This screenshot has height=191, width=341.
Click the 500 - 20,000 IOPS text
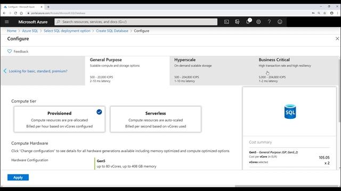pyautogui.click(x=101, y=77)
